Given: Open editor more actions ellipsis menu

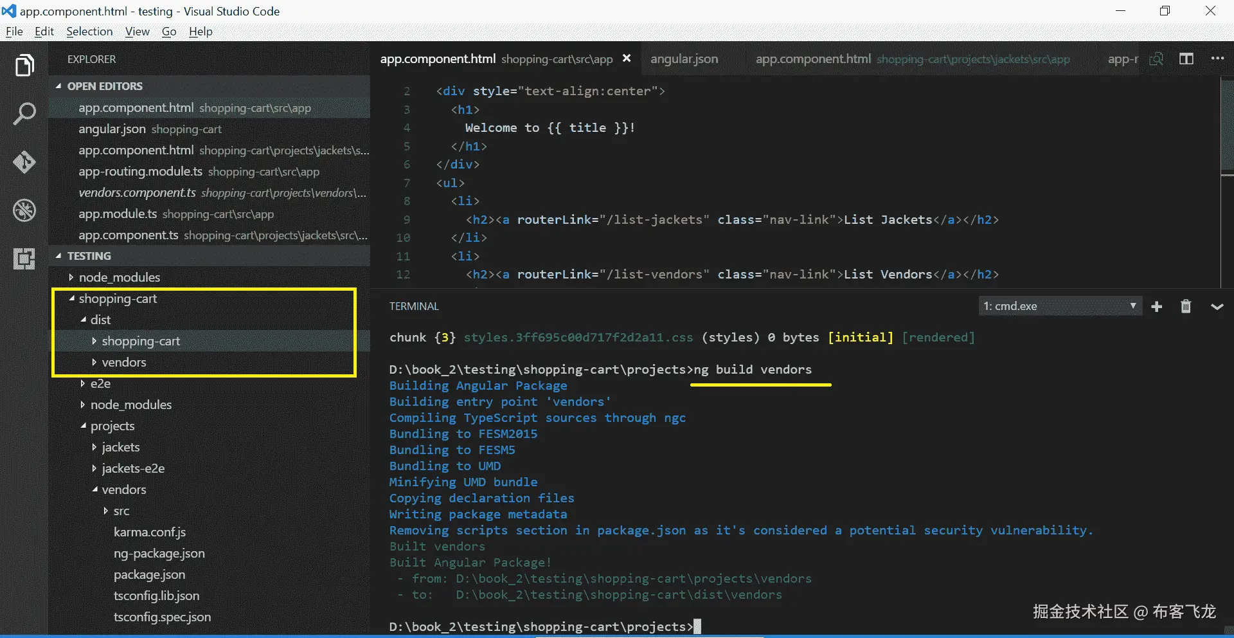Looking at the screenshot, I should tap(1217, 59).
